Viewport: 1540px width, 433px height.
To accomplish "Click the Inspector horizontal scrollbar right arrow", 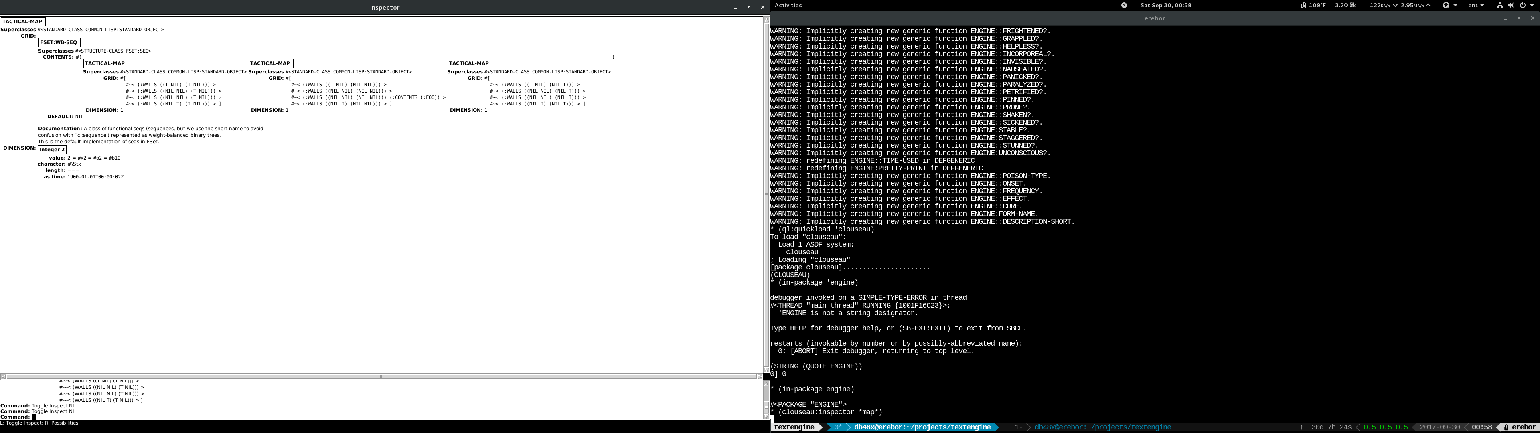I will (760, 377).
